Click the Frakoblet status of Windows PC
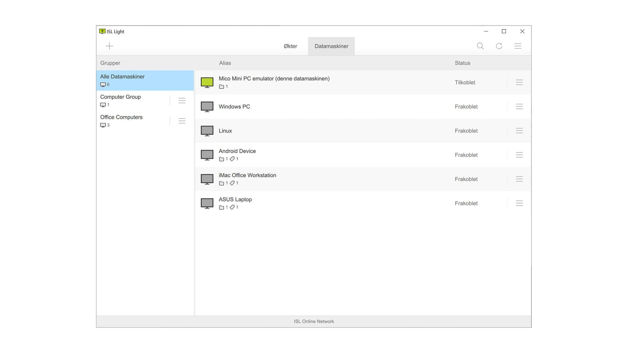 466,107
